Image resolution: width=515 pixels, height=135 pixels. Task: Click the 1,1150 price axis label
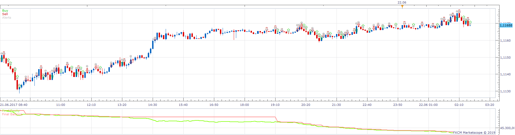pyautogui.click(x=506, y=58)
